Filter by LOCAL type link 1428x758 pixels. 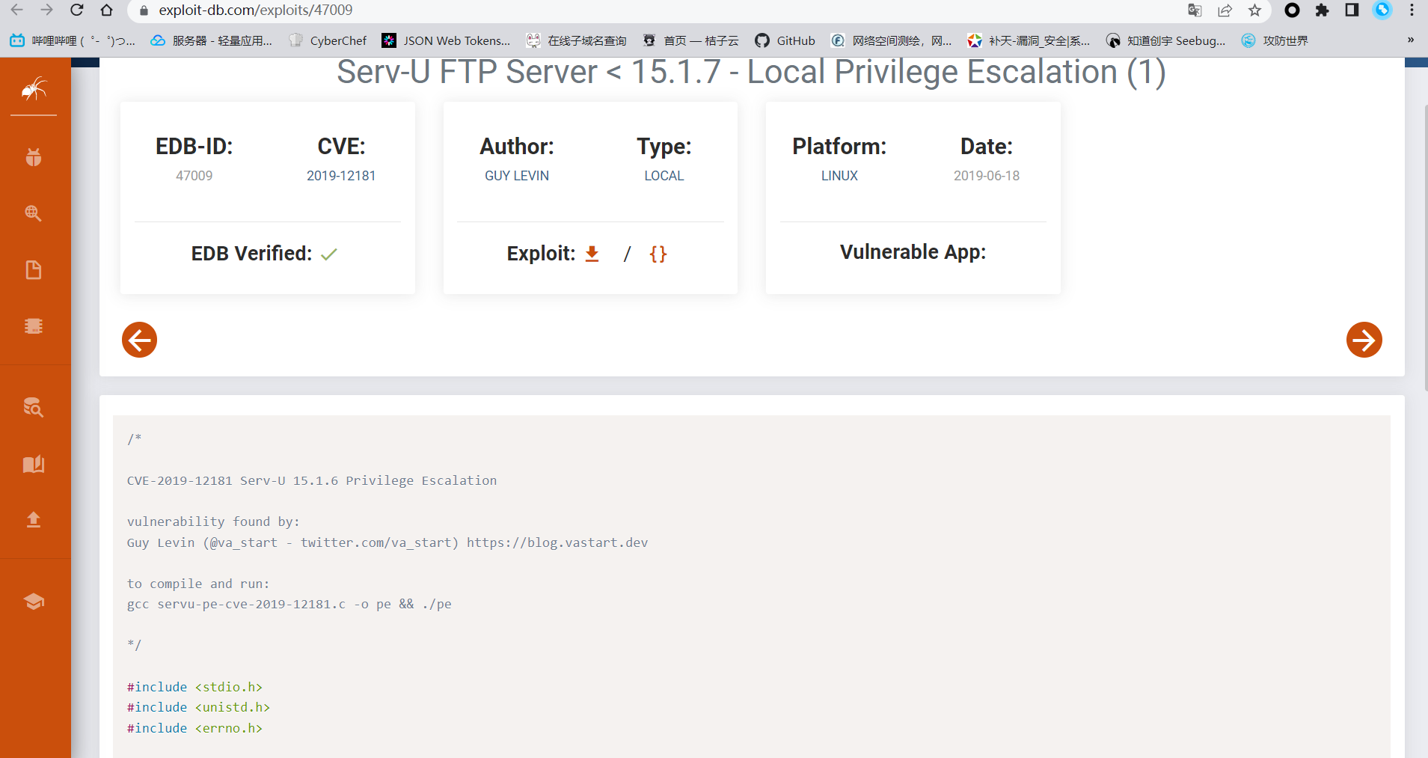click(664, 176)
